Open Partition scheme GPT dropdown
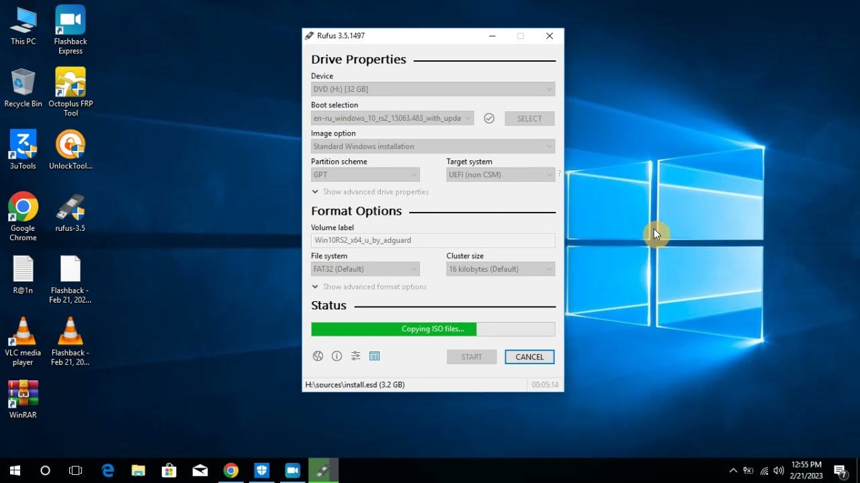This screenshot has height=483, width=860. pyautogui.click(x=365, y=174)
